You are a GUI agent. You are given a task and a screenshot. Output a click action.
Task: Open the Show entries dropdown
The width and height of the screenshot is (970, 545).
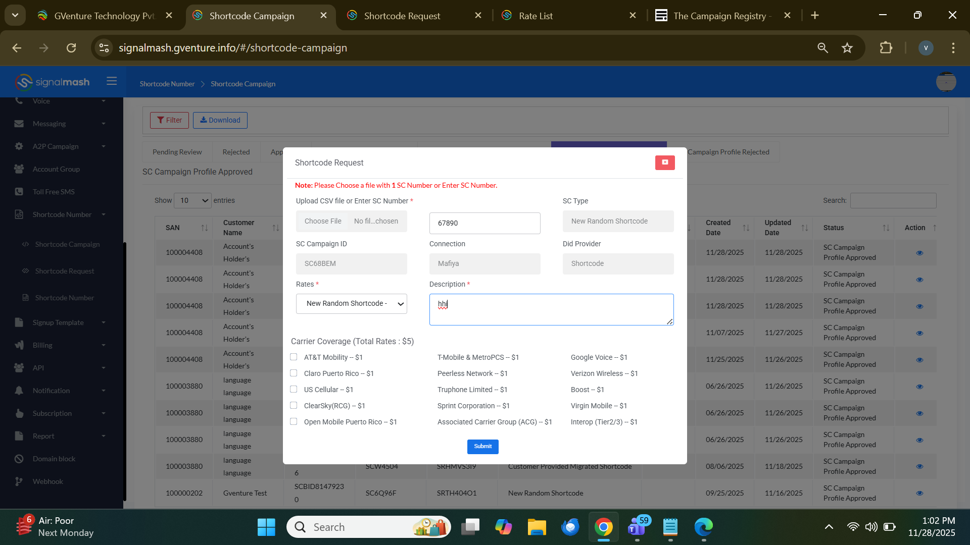pyautogui.click(x=192, y=200)
